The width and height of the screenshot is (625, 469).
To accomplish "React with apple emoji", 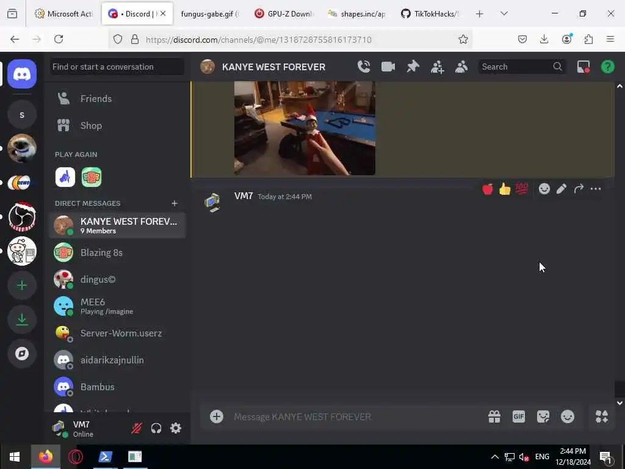I will tap(488, 189).
